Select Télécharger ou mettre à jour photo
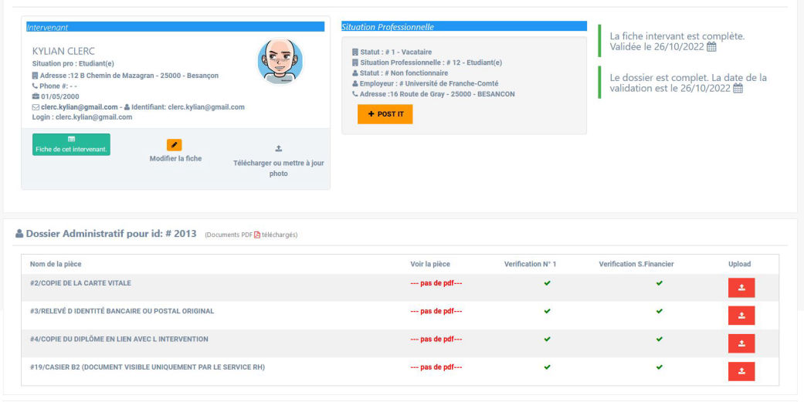This screenshot has height=402, width=804. (279, 168)
